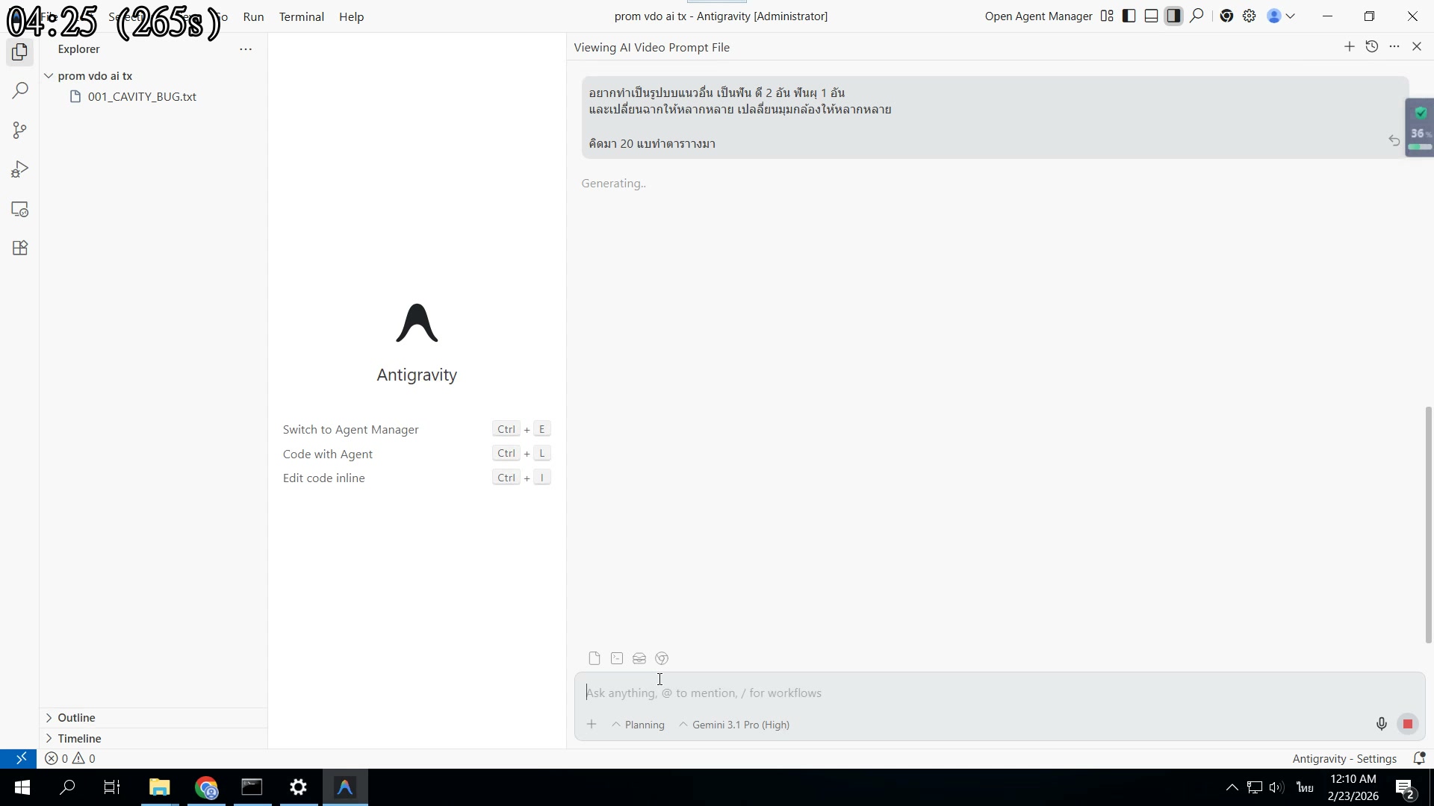Click the microphone voice input icon
This screenshot has height=806, width=1434.
click(x=1381, y=724)
